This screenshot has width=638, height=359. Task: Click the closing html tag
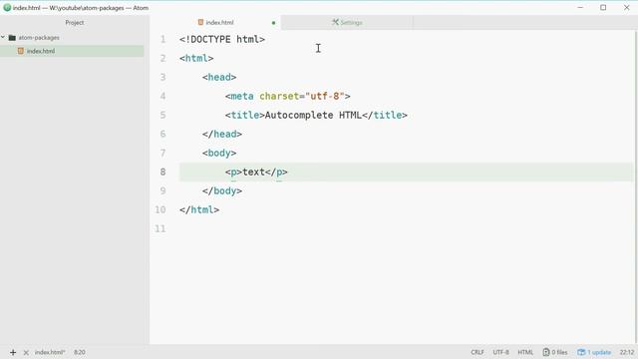[199, 209]
